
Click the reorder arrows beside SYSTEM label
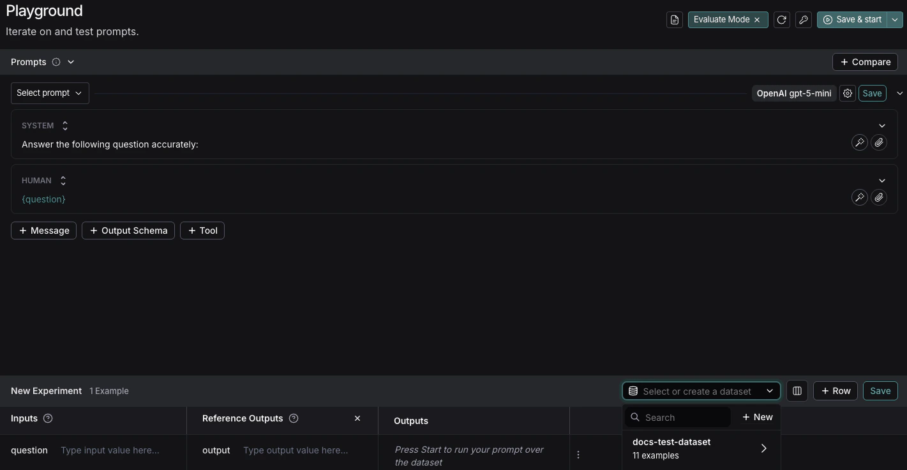pos(65,125)
